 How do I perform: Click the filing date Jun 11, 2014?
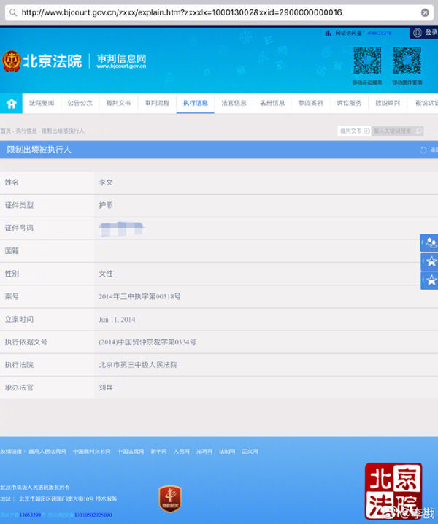117,320
